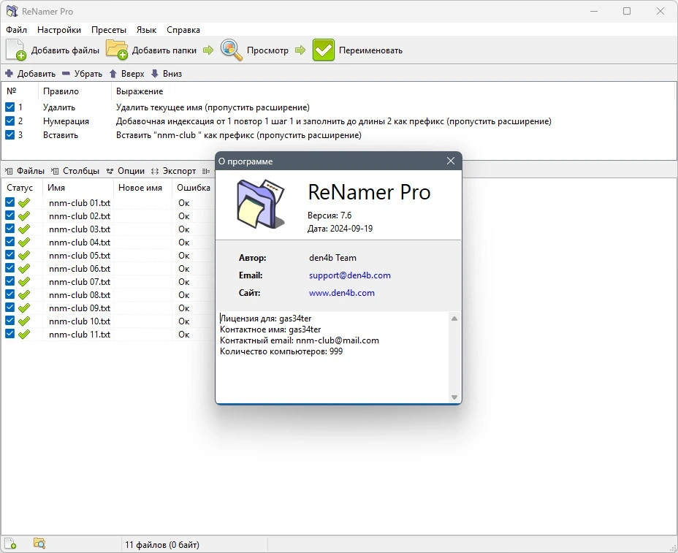Viewport: 678px width, 553px height.
Task: Open the Язык menu
Action: 146,30
